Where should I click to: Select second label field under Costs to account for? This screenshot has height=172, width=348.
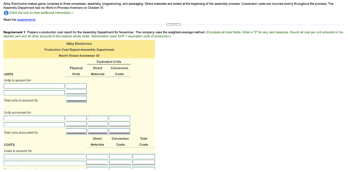point(45,163)
